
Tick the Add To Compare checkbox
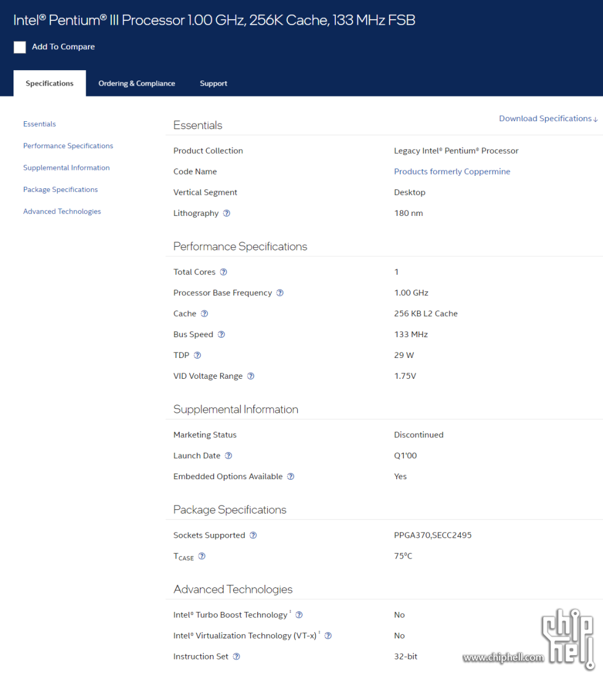coord(20,47)
